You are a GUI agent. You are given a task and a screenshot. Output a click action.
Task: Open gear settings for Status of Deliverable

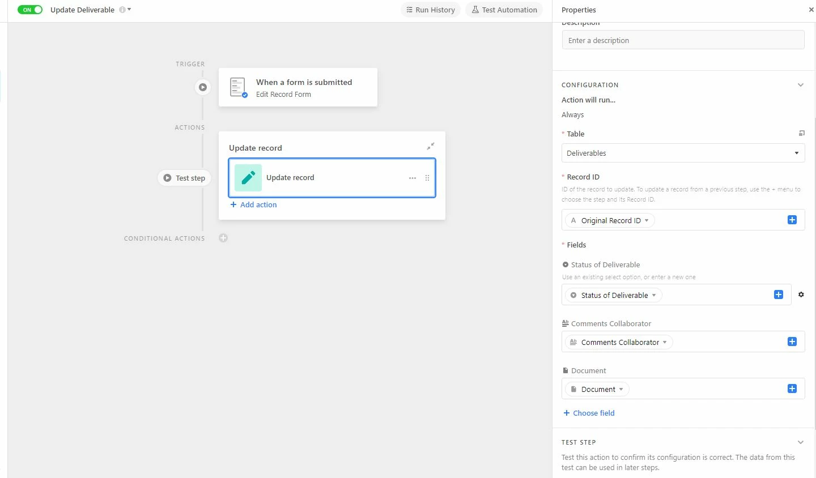click(x=801, y=295)
